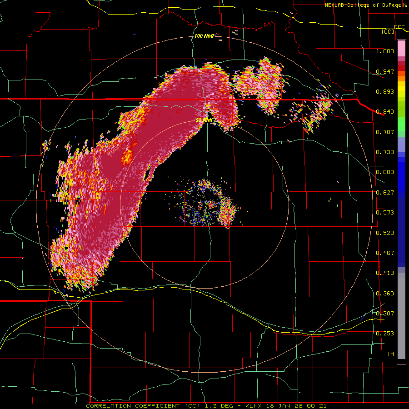
Task: Select the 0.413 color scale value
Action: [x=385, y=273]
